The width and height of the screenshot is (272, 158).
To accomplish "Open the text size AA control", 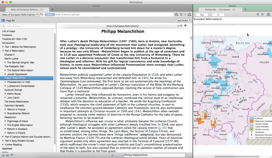I will pos(180,26).
